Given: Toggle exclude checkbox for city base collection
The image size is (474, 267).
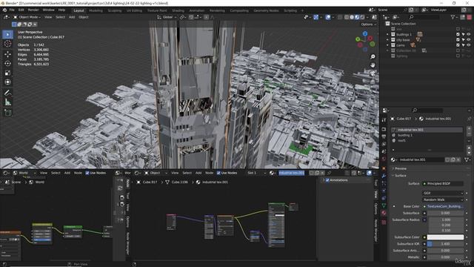Looking at the screenshot, I should click(458, 39).
